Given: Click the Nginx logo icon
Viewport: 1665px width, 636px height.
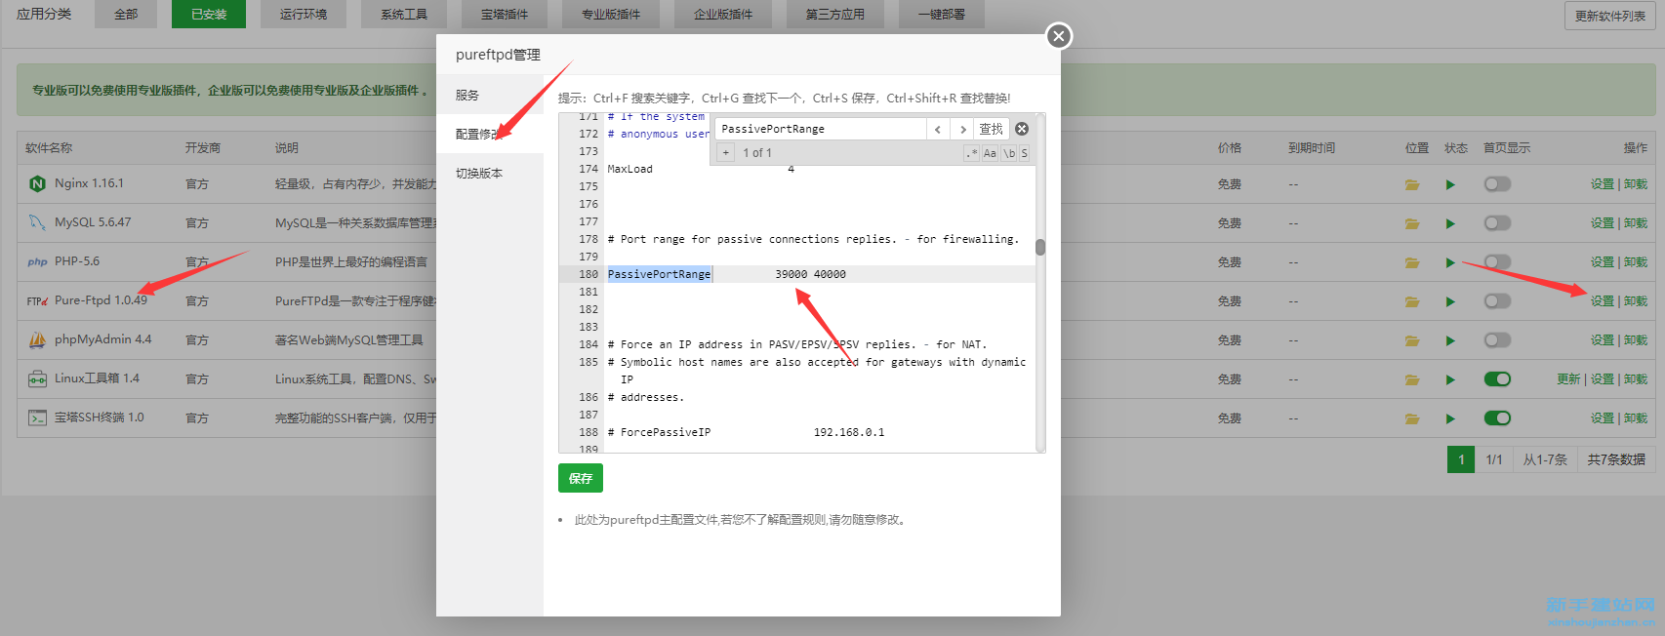Looking at the screenshot, I should click(37, 183).
